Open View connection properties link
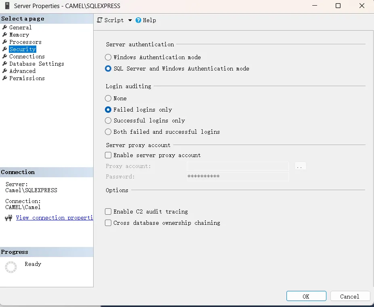The image size is (374, 307). [x=54, y=218]
